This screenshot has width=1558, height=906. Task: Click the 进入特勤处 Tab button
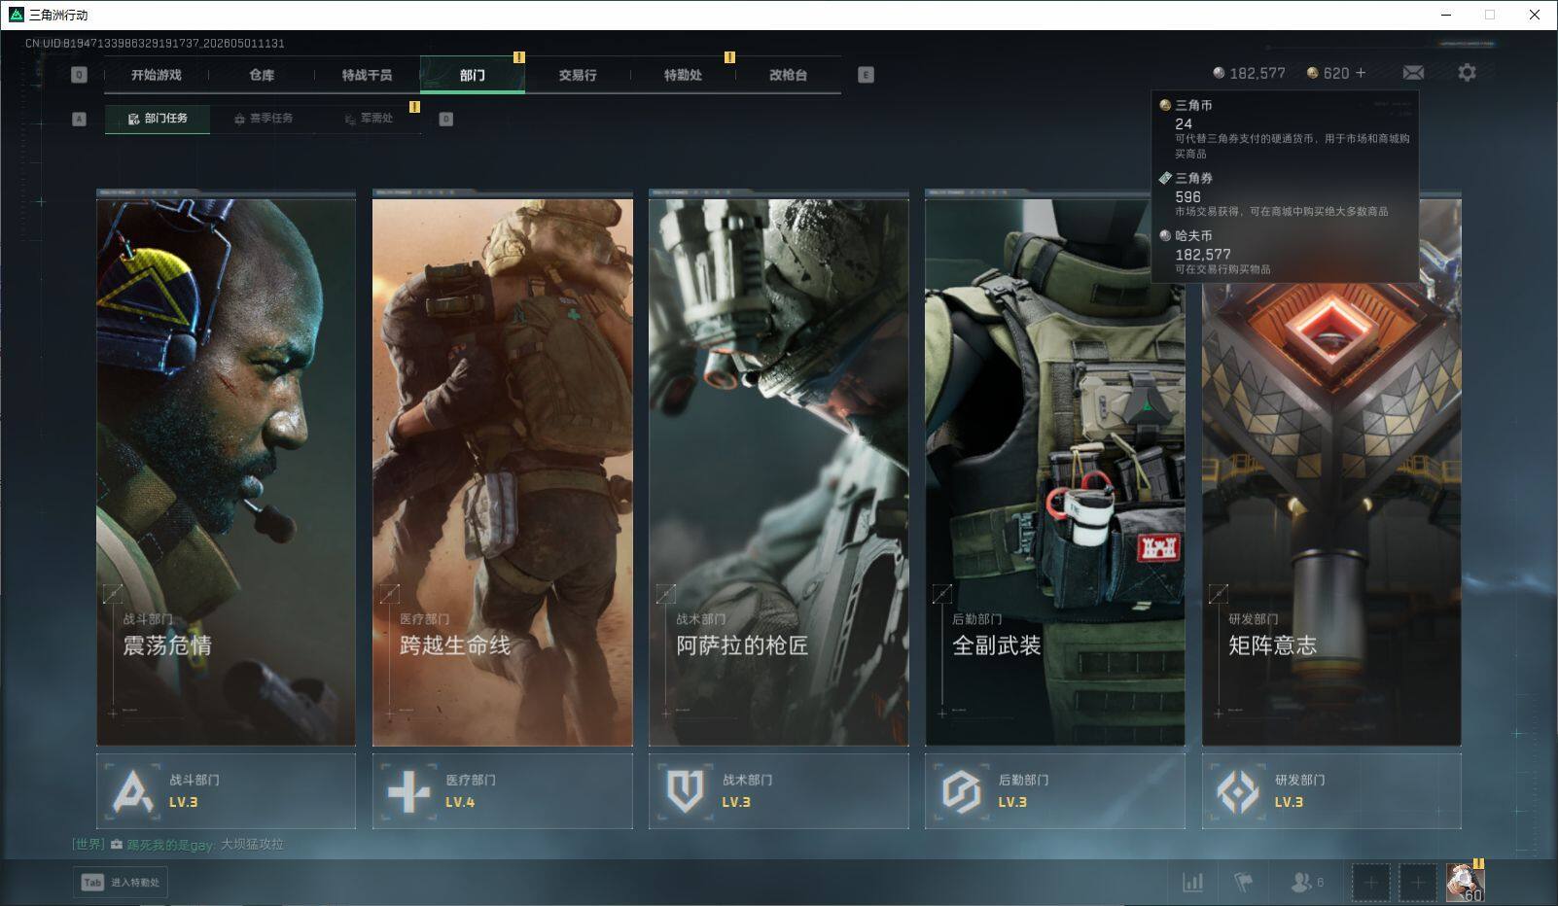(x=121, y=882)
